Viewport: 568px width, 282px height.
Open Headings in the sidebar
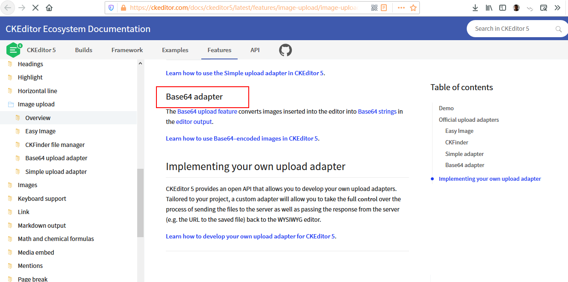pos(30,64)
